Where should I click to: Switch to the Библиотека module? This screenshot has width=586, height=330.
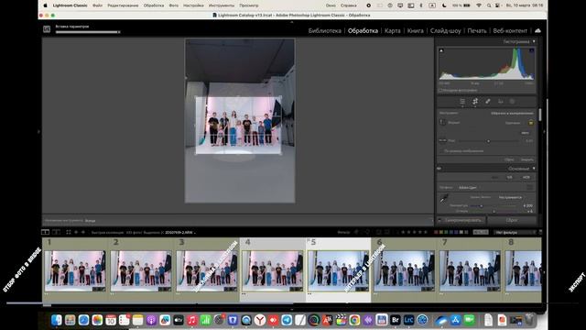(325, 30)
